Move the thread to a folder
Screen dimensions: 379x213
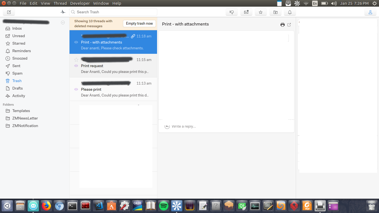275,12
